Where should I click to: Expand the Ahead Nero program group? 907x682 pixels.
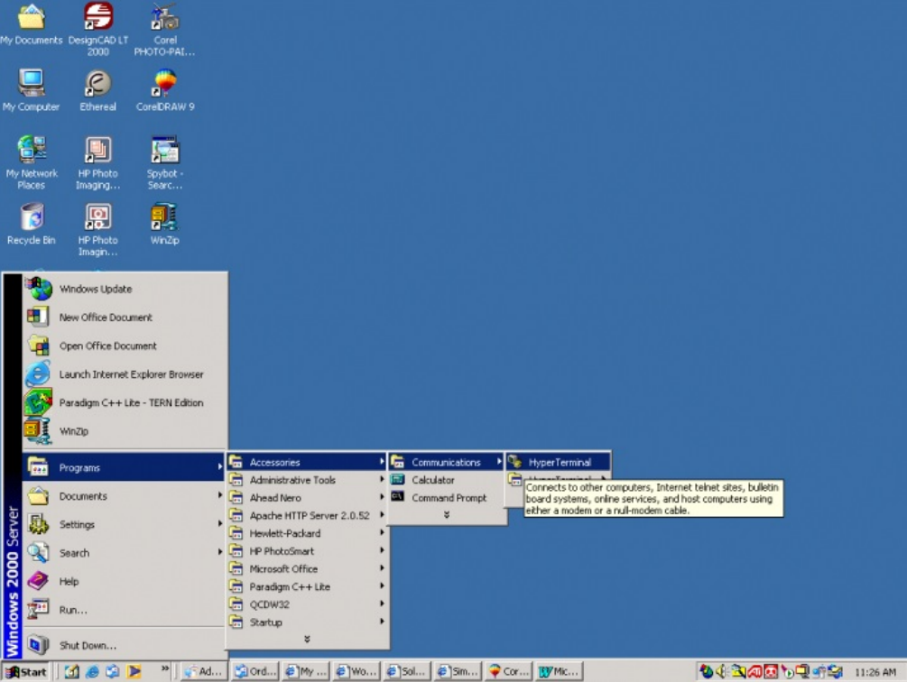pos(307,498)
